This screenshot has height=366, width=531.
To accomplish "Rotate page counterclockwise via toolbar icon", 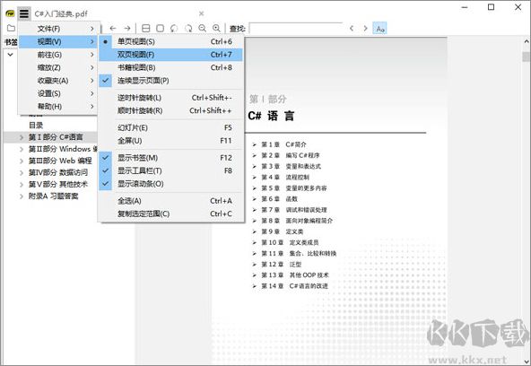I will click(174, 29).
